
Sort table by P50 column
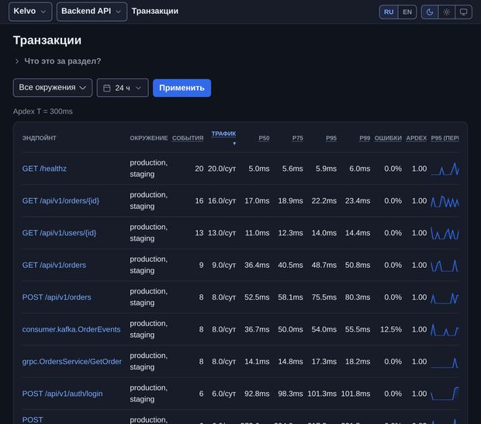click(x=264, y=138)
